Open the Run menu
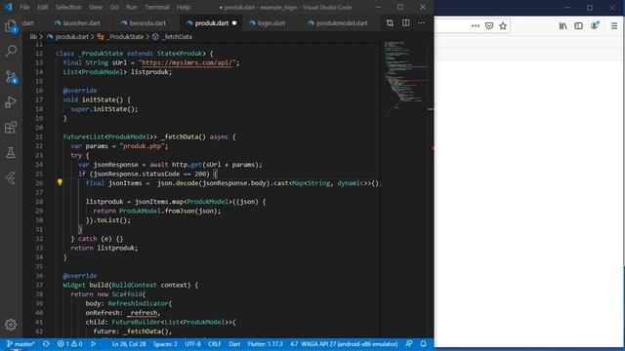 tap(131, 7)
